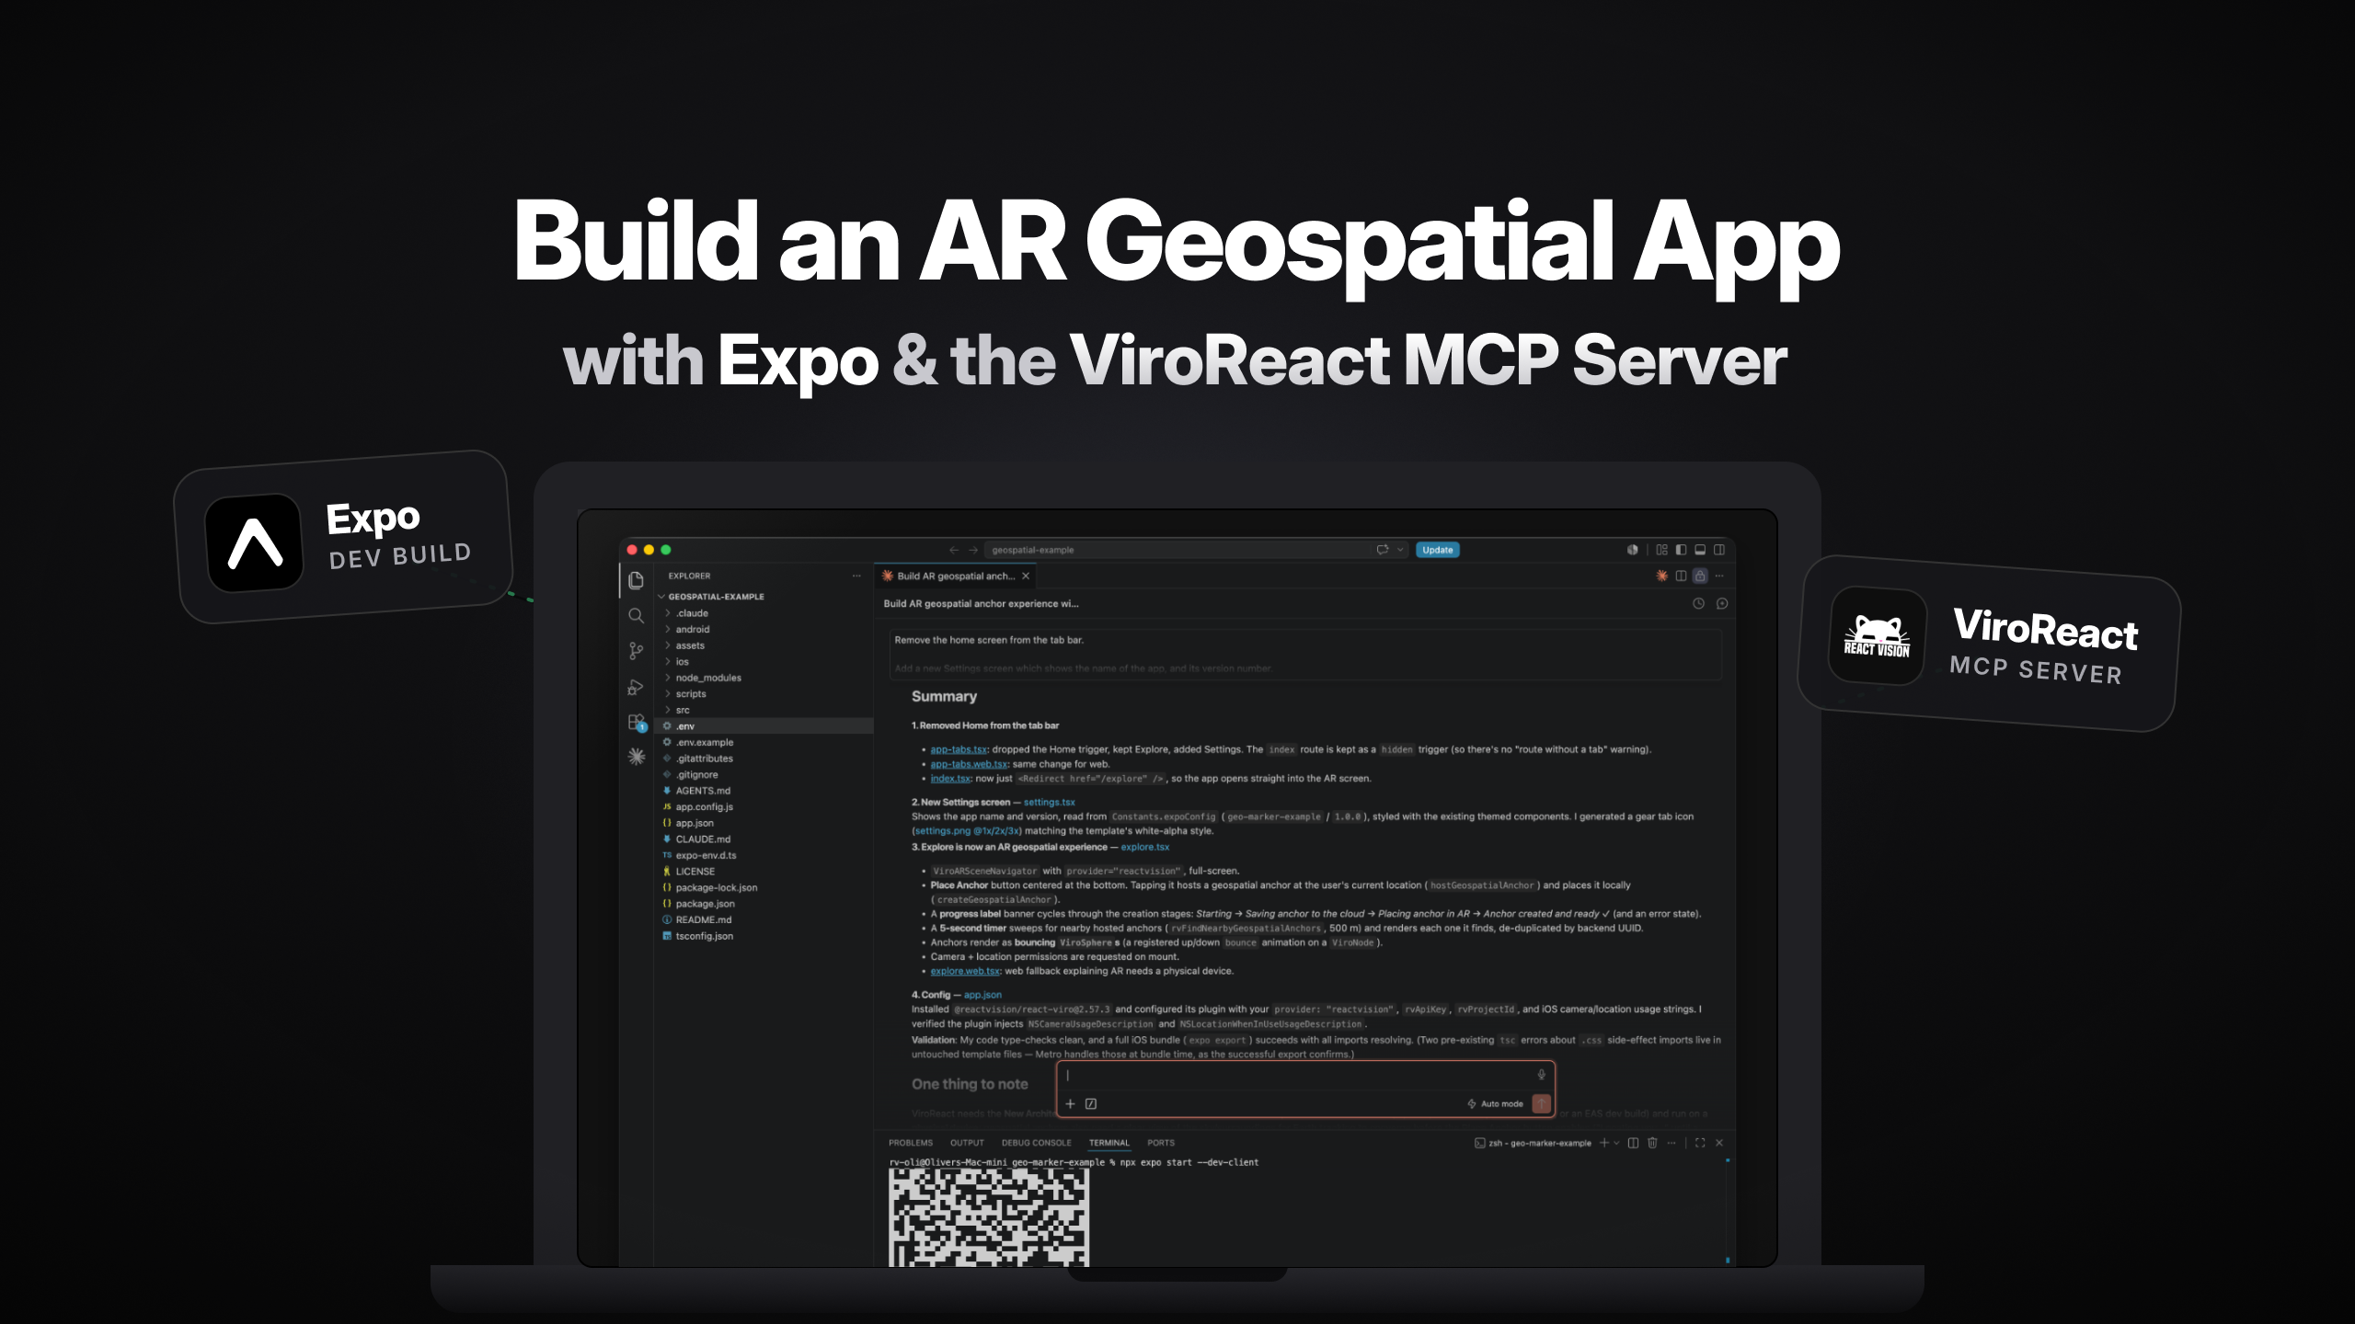Open the dropdown arrow next to chat icon
The image size is (2355, 1324).
(x=1400, y=550)
